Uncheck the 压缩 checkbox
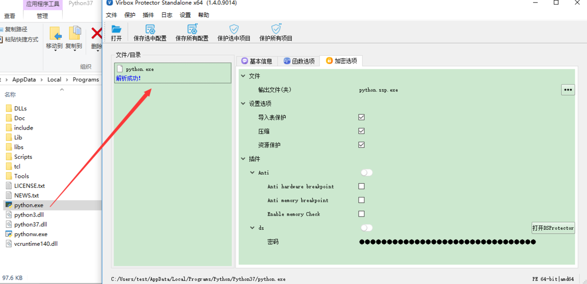The height and width of the screenshot is (284, 587). pyautogui.click(x=361, y=131)
